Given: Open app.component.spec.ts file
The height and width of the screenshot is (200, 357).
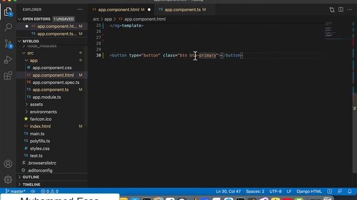Looking at the screenshot, I should 56,82.
